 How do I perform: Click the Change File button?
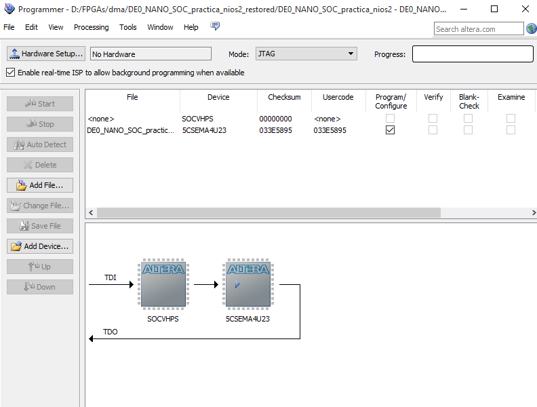pyautogui.click(x=40, y=206)
